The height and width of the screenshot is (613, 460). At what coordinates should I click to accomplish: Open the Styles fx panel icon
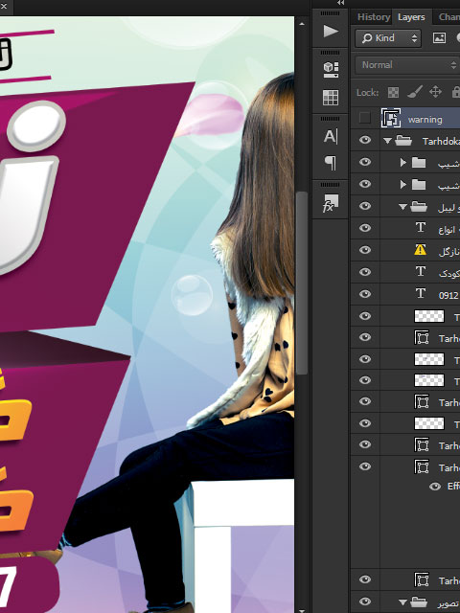(331, 203)
